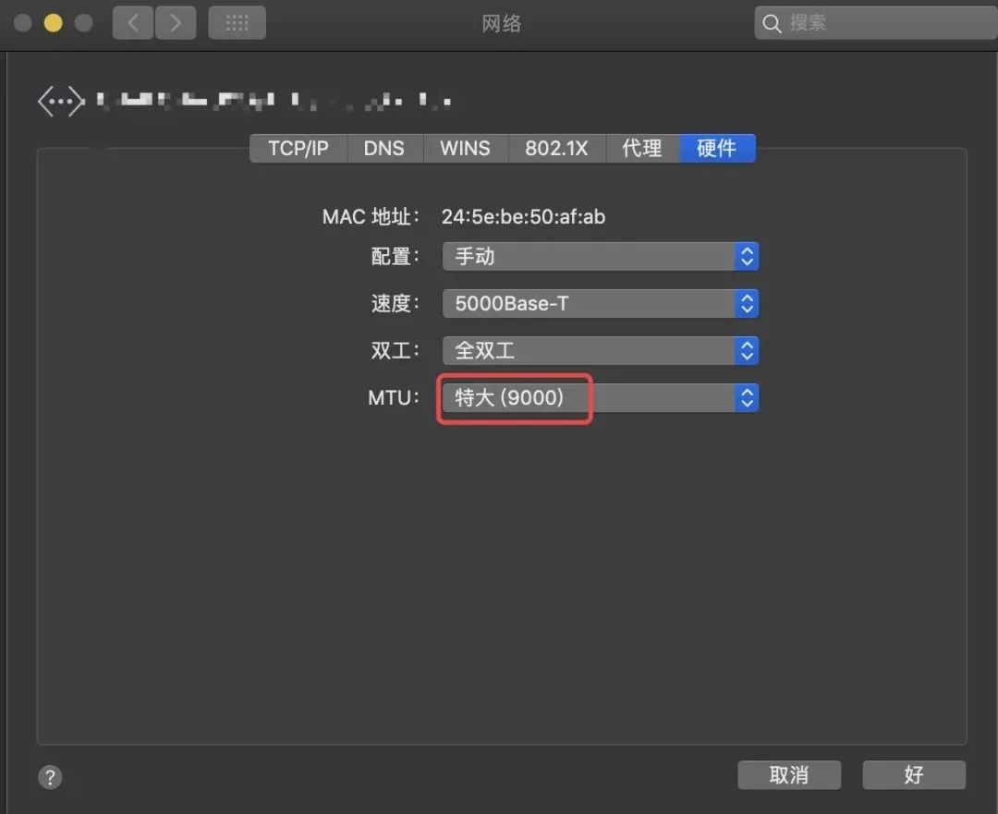The height and width of the screenshot is (814, 998).
Task: Open the show-all preferences grid icon
Action: [x=237, y=22]
